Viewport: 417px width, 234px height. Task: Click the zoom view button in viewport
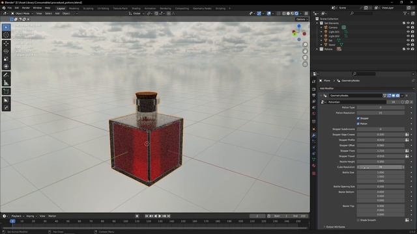click(x=305, y=44)
